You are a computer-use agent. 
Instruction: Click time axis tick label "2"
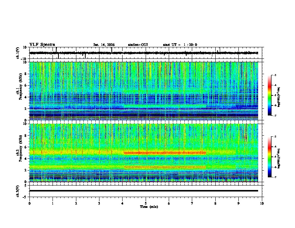point(76,203)
